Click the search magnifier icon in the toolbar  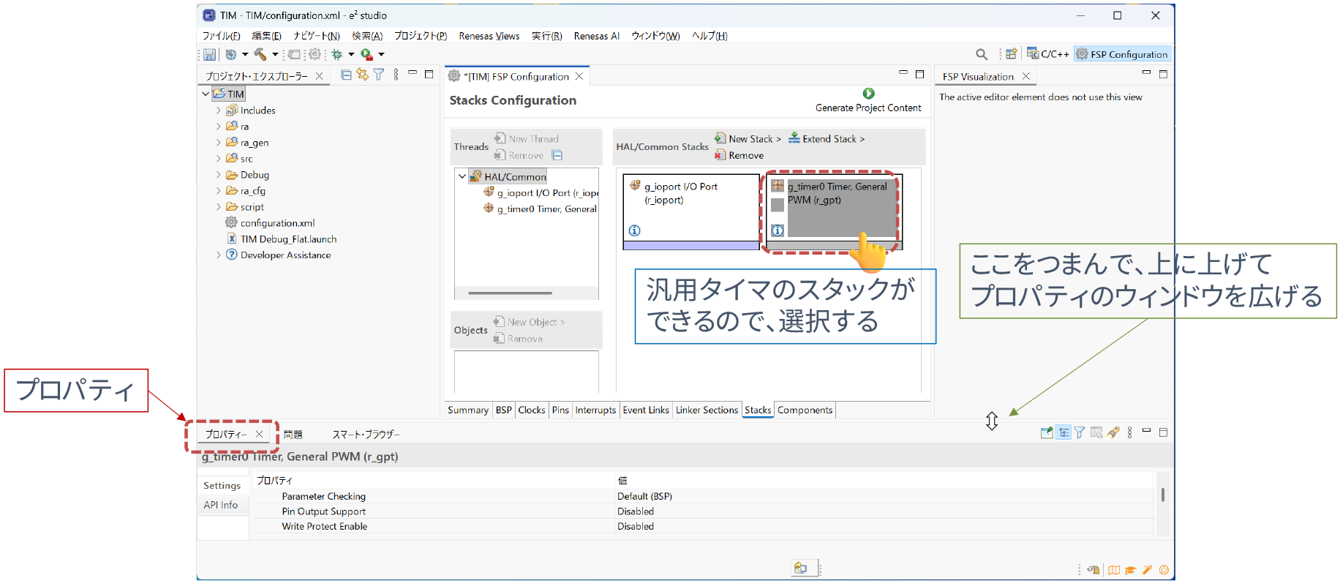982,54
